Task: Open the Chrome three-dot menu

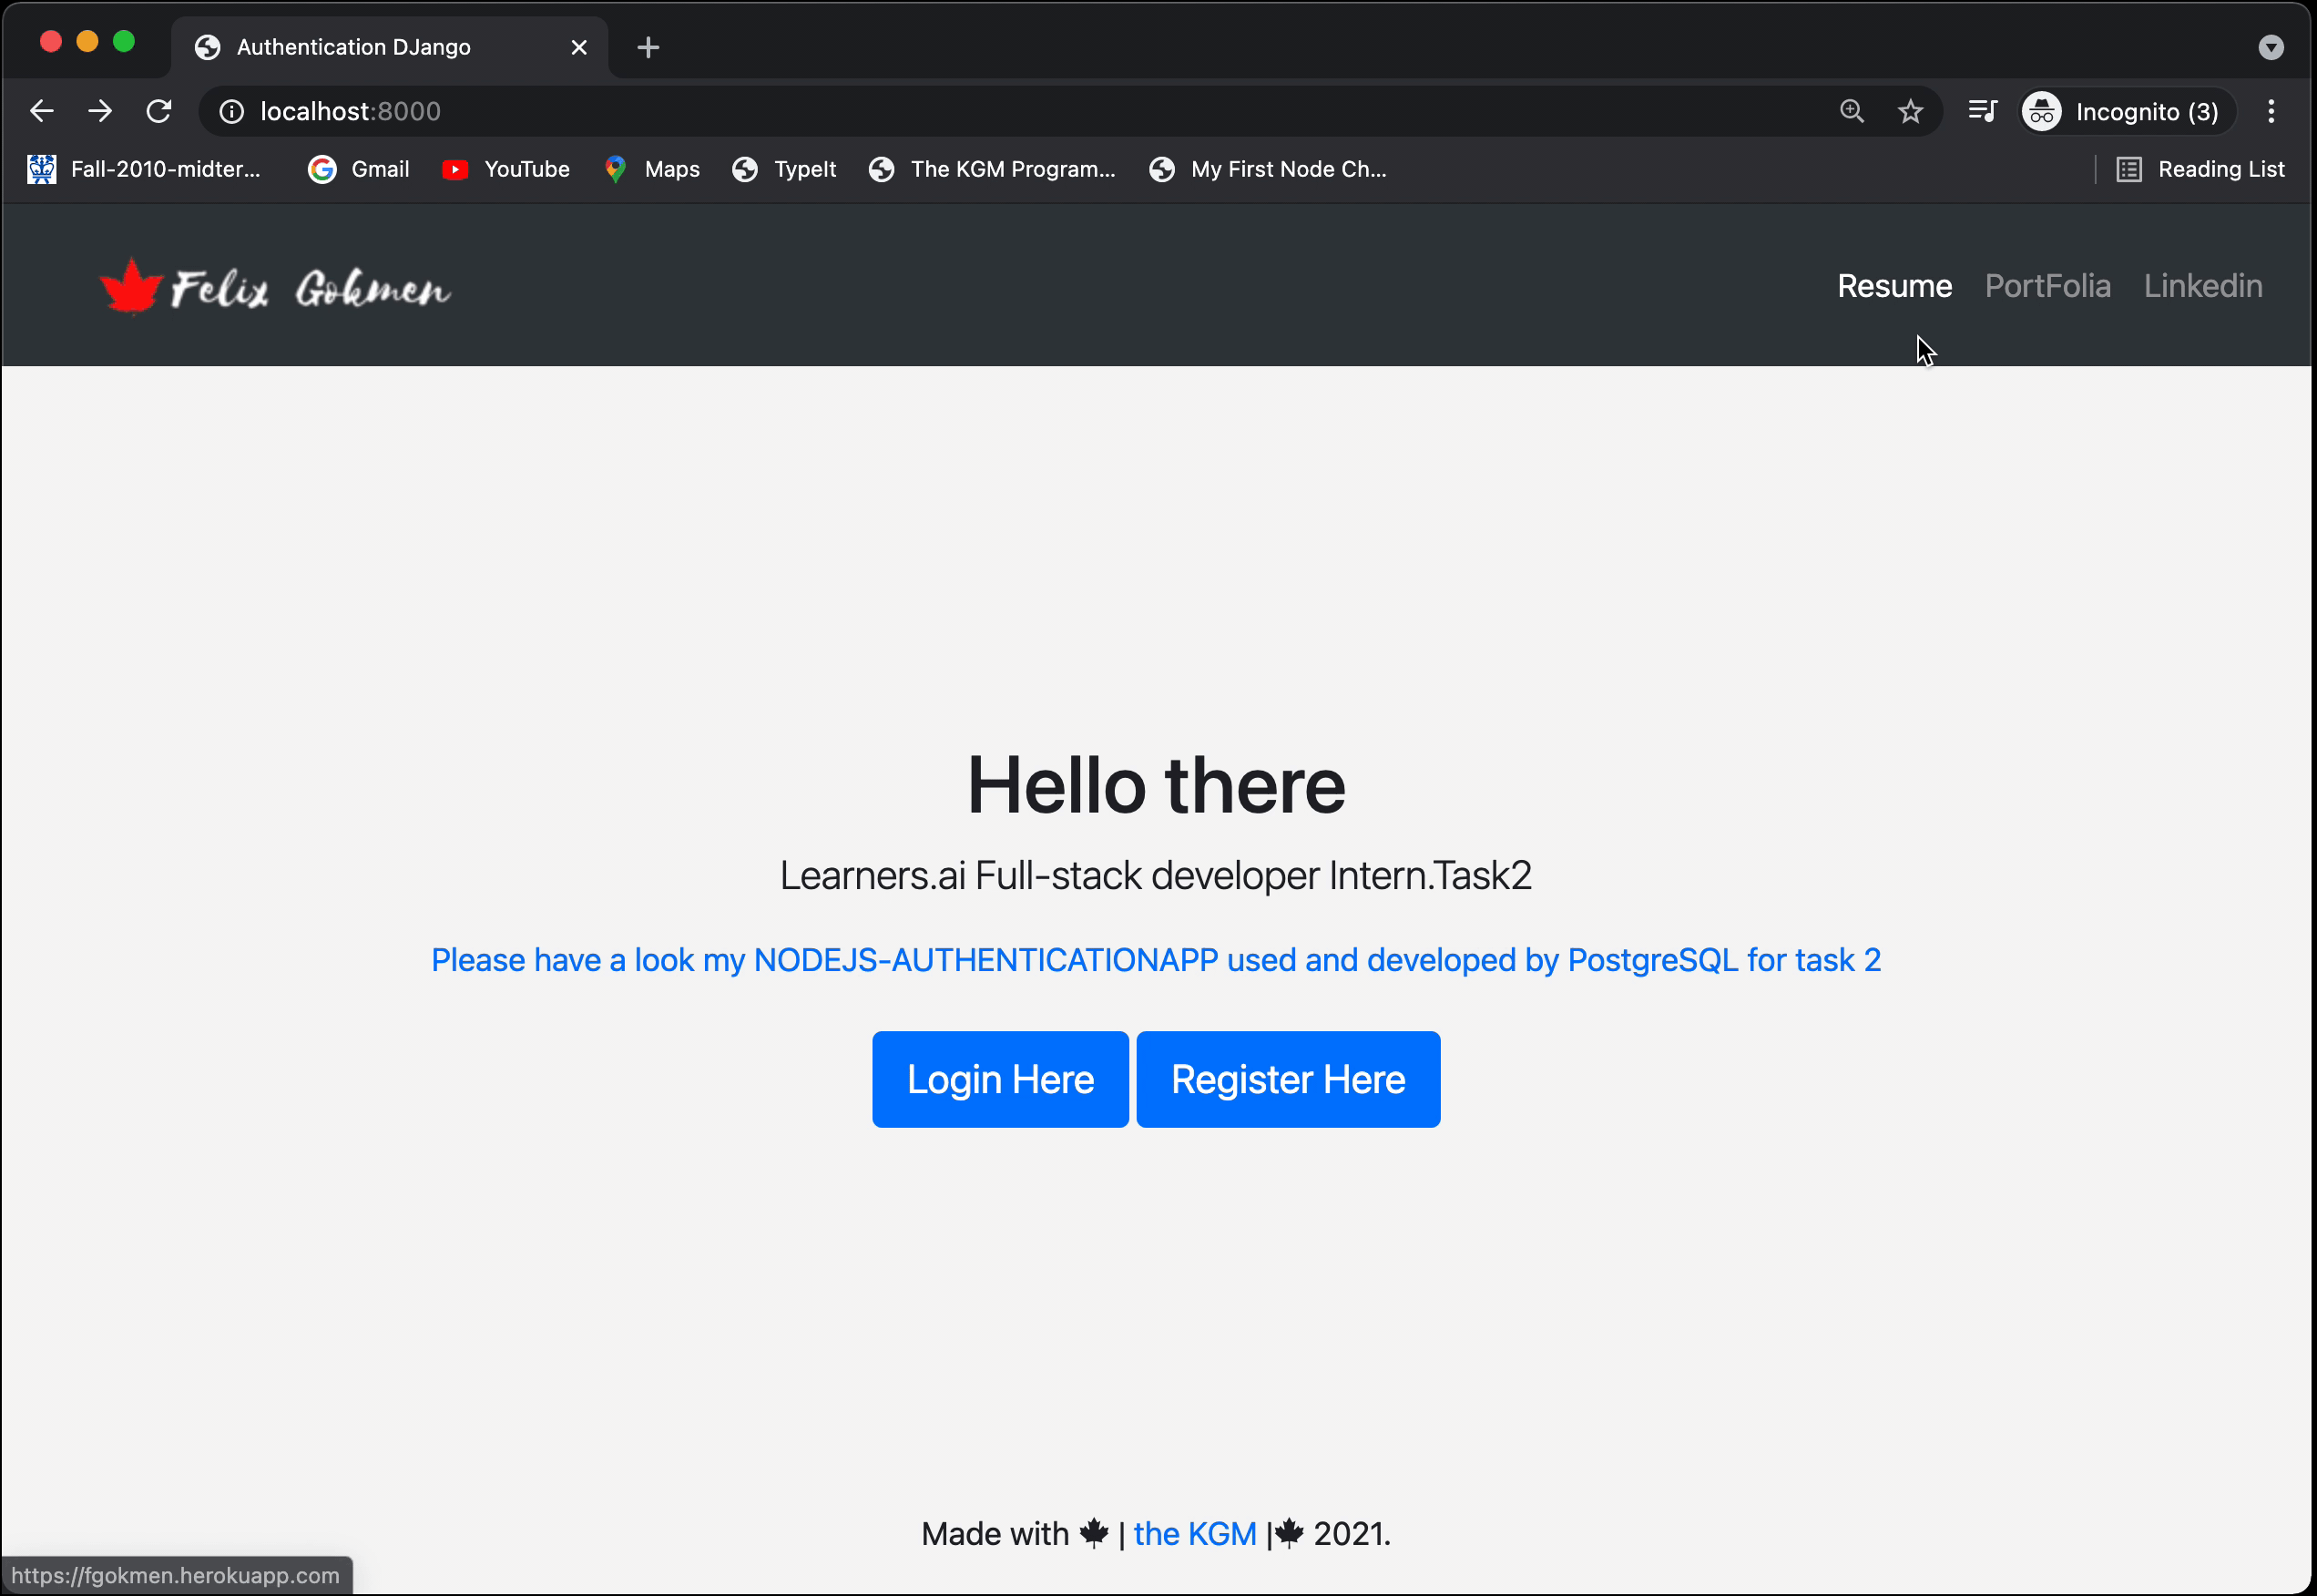Action: tap(2271, 111)
